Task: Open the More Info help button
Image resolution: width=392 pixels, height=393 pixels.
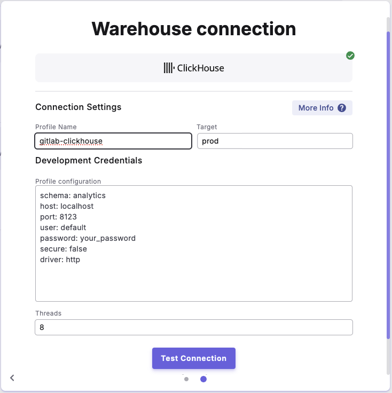Action: (x=322, y=108)
